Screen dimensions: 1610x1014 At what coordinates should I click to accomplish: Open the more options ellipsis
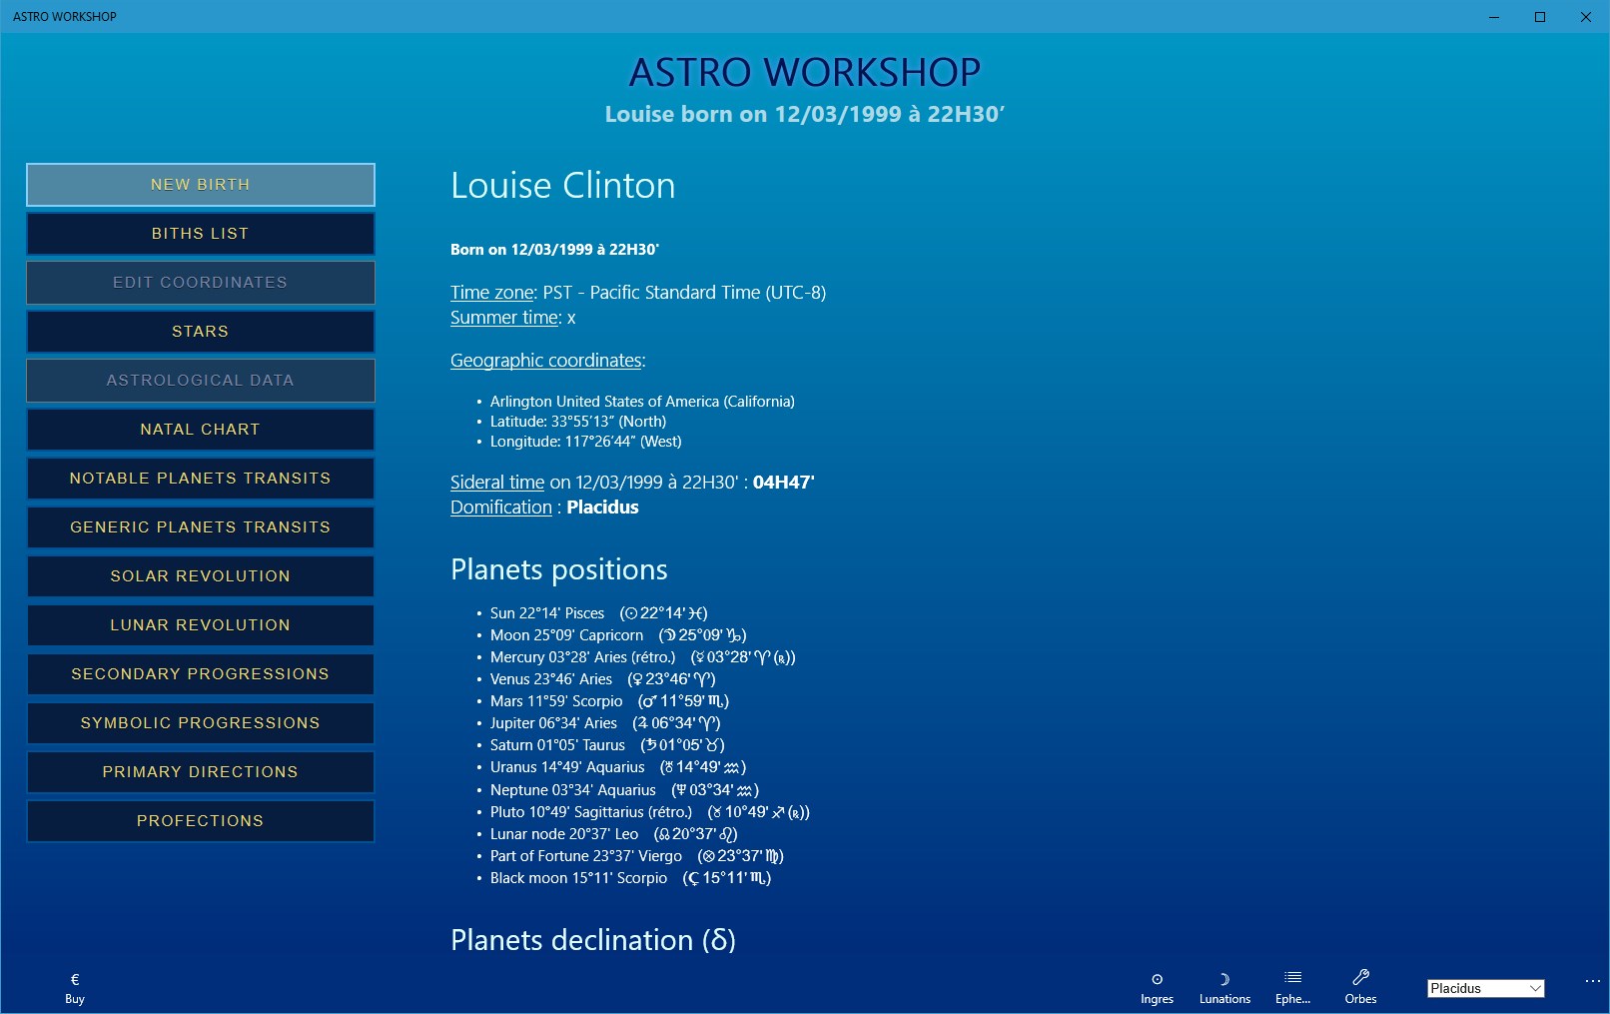(1593, 981)
